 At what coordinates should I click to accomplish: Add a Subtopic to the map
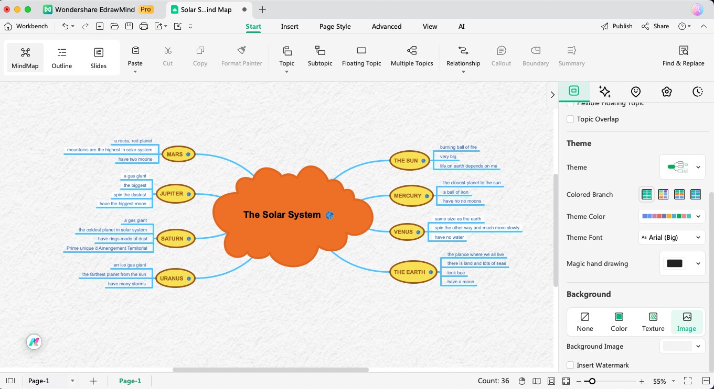(320, 57)
